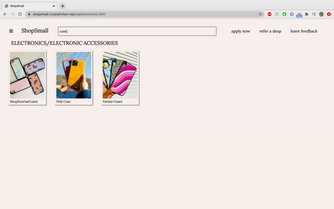Click the ShopSunriseCases label
Screen dimensions: 334x209
tap(24, 102)
